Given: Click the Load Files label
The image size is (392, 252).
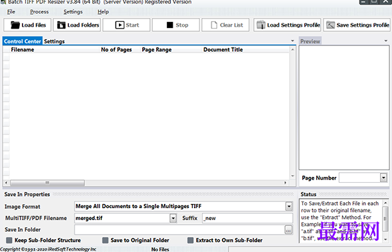Looking at the screenshot, I should pyautogui.click(x=34, y=25).
